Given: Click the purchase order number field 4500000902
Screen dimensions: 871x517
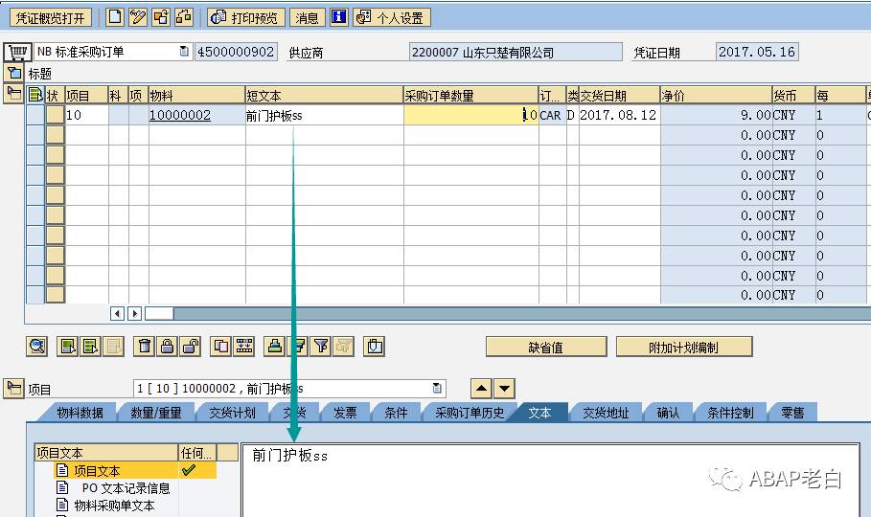Looking at the screenshot, I should point(236,52).
